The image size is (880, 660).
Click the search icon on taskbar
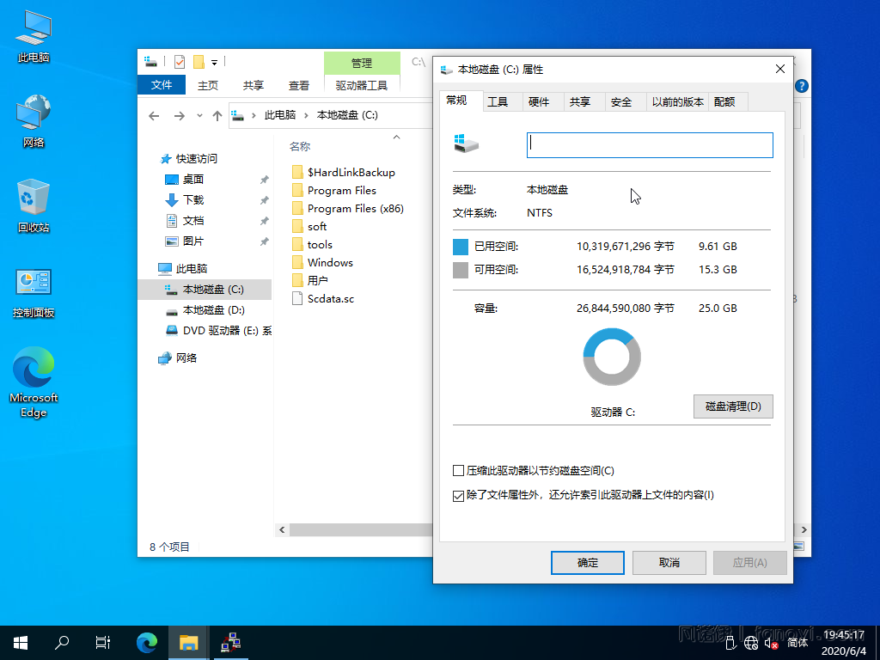pos(62,642)
